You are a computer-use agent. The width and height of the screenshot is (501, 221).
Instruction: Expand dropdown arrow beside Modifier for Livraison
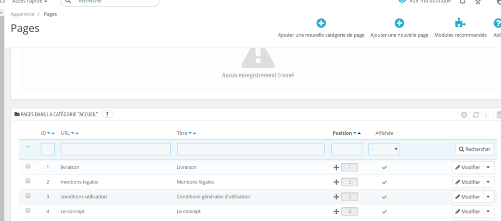pyautogui.click(x=488, y=167)
